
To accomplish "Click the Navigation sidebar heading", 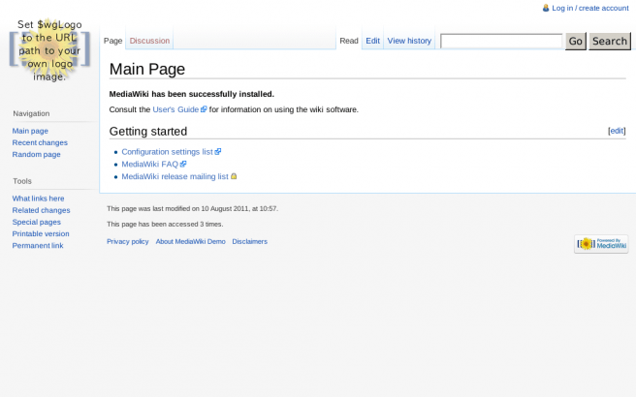I will 31,113.
